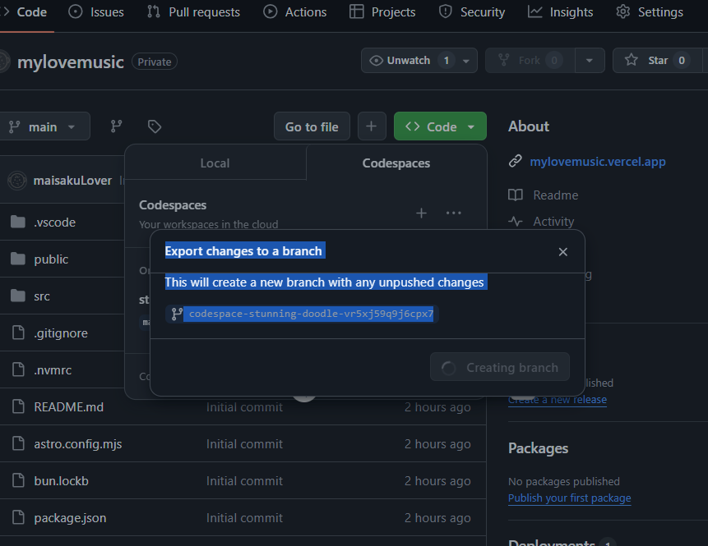Click the mylovemusic repository title
The width and height of the screenshot is (708, 546).
coord(71,62)
